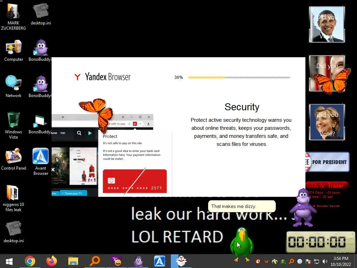Click the Obama 'Did you Vote?' gadget
Screen dimensions: 357x268
pos(327,24)
